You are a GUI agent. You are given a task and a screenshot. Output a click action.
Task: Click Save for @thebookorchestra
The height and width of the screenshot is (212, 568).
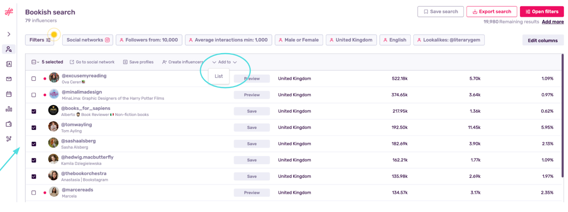pyautogui.click(x=252, y=177)
